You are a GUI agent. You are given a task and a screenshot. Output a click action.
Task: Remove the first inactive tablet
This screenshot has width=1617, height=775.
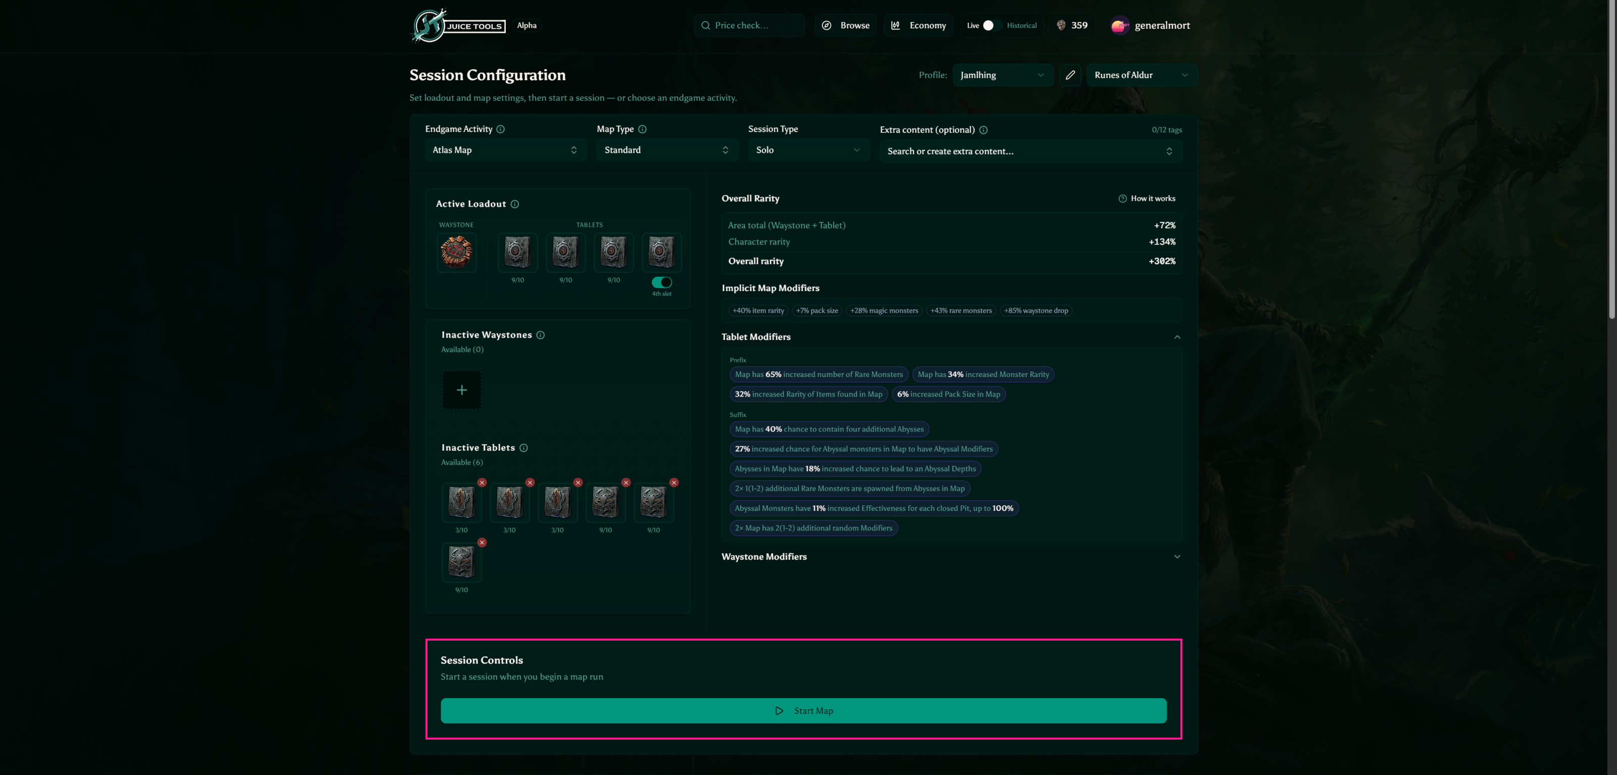click(x=482, y=482)
